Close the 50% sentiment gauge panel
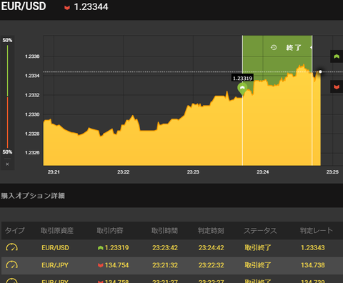 click(x=7, y=164)
